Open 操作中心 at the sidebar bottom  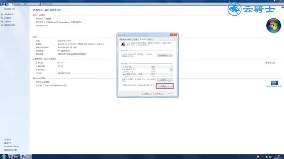[x=8, y=143]
